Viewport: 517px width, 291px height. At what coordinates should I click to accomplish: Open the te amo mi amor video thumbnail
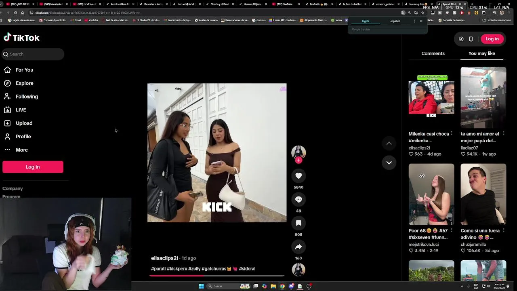click(x=483, y=97)
